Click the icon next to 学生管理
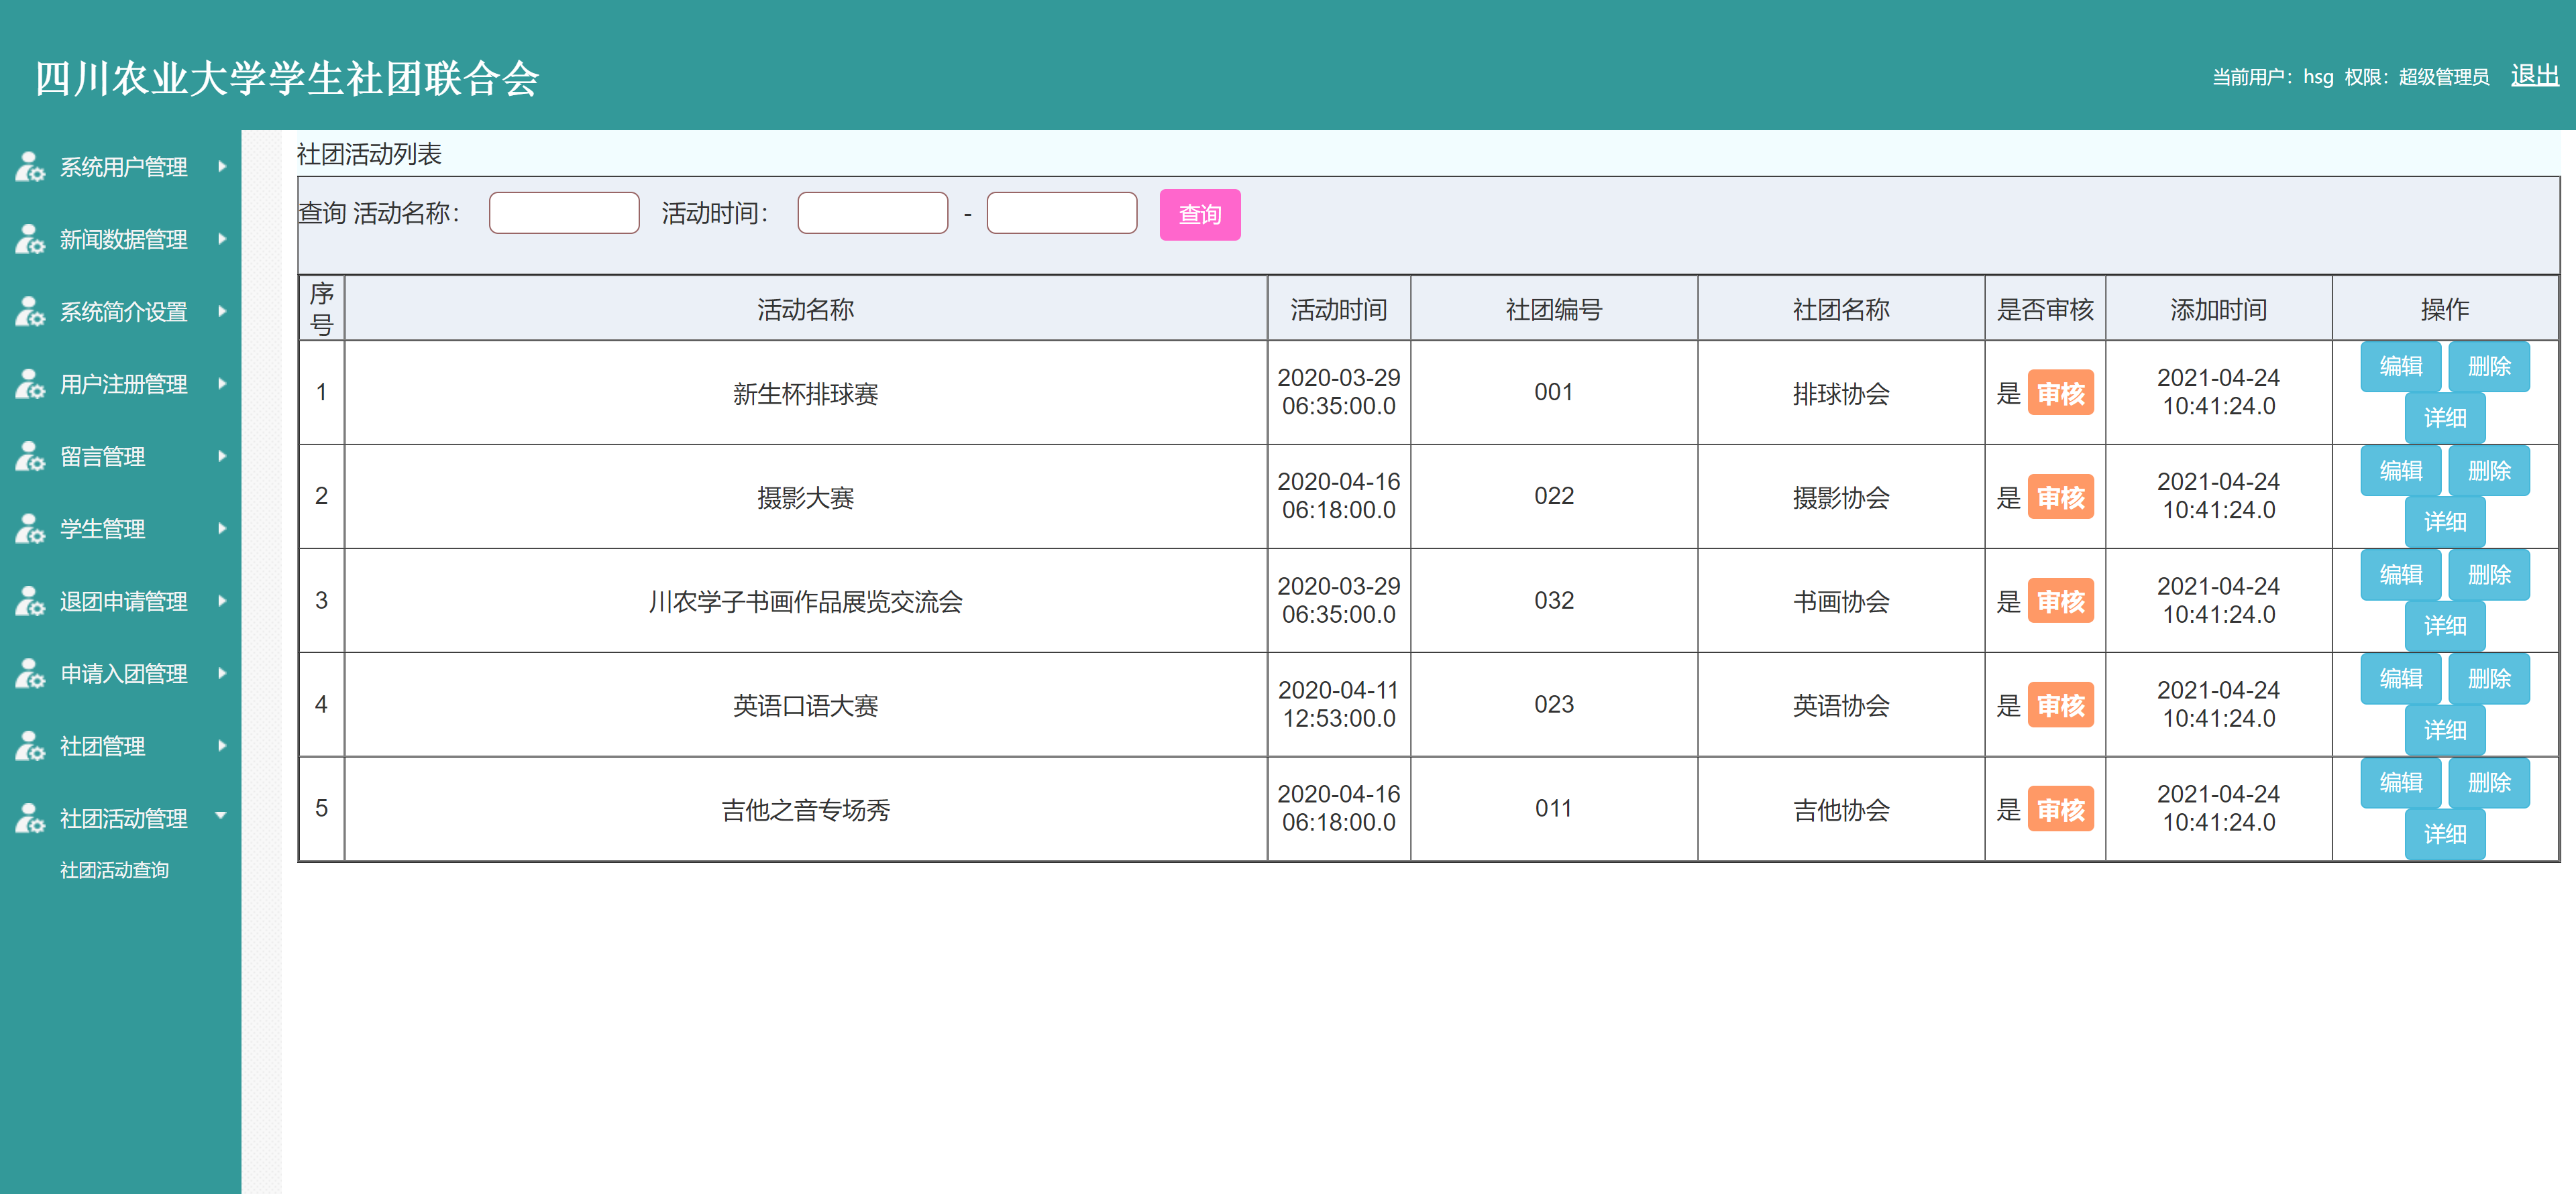The image size is (2576, 1194). point(29,528)
